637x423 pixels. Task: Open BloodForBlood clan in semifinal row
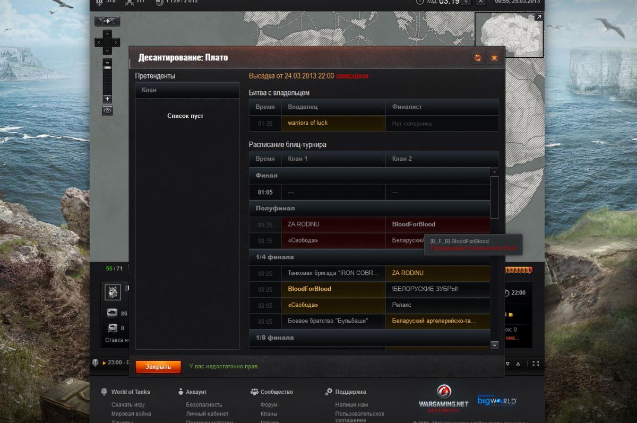coord(414,225)
